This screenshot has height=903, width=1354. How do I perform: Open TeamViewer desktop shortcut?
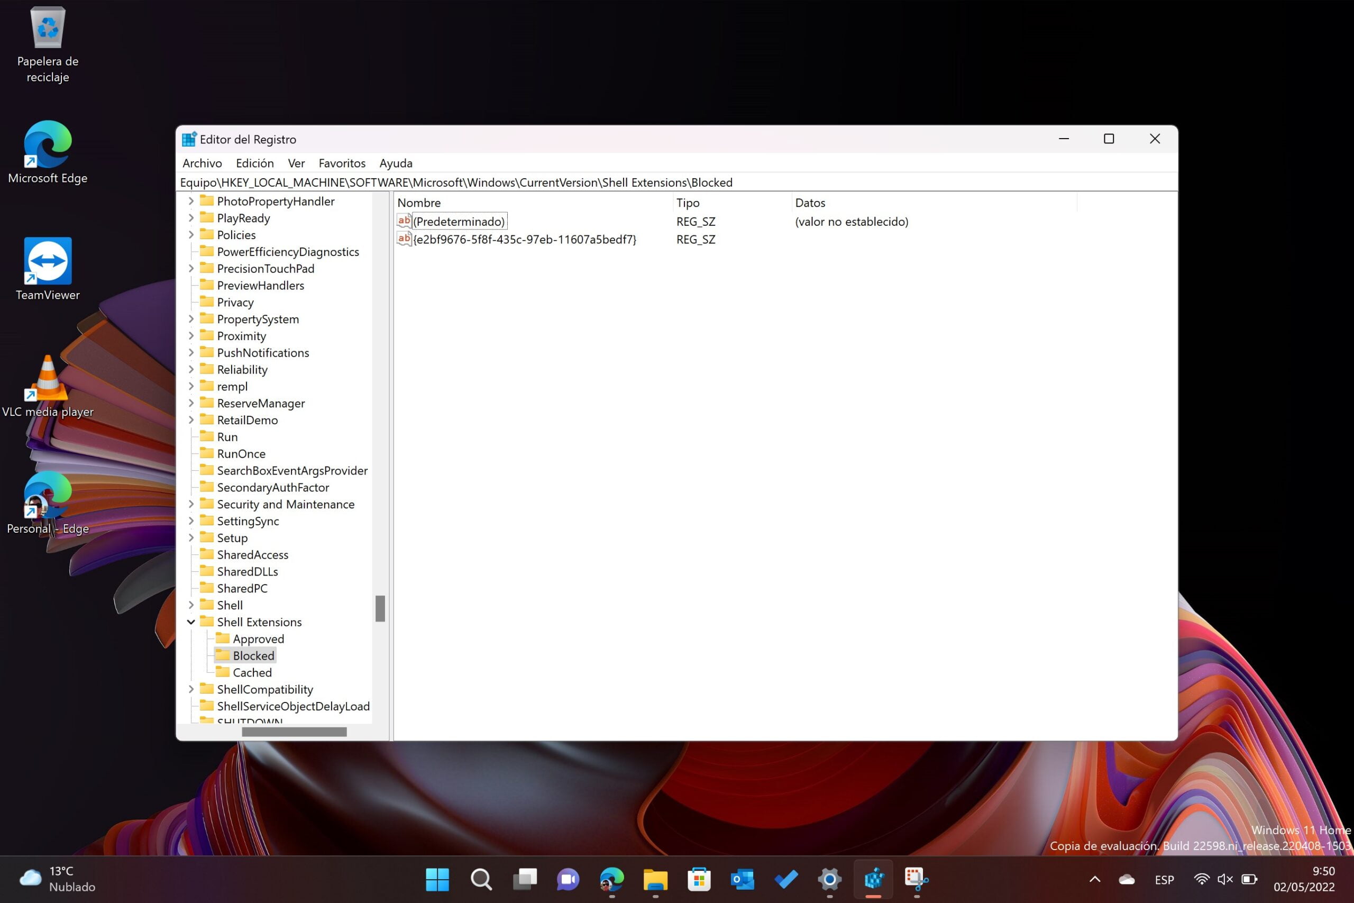coord(48,269)
